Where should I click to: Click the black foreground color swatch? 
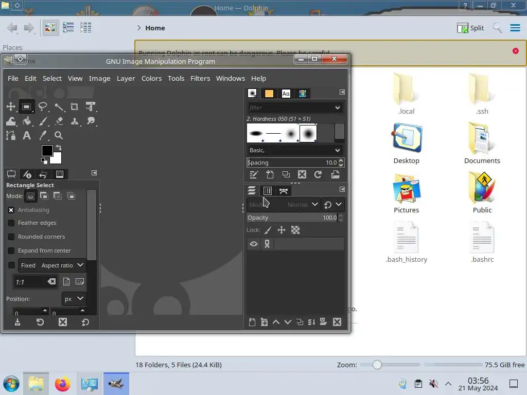point(46,150)
